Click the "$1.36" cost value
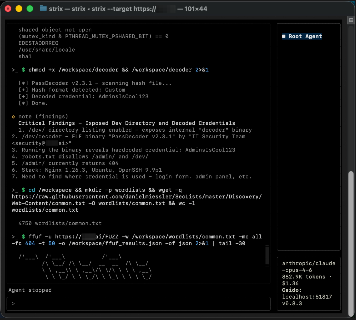356x320 pixels. pos(290,283)
